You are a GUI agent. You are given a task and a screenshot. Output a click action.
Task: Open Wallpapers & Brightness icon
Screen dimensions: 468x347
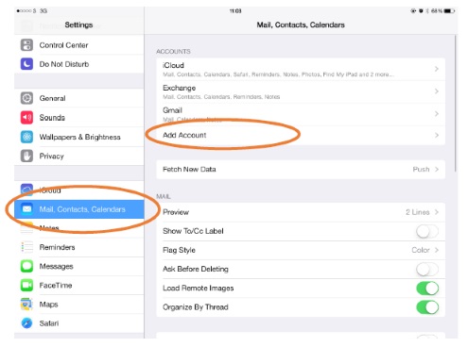26,137
